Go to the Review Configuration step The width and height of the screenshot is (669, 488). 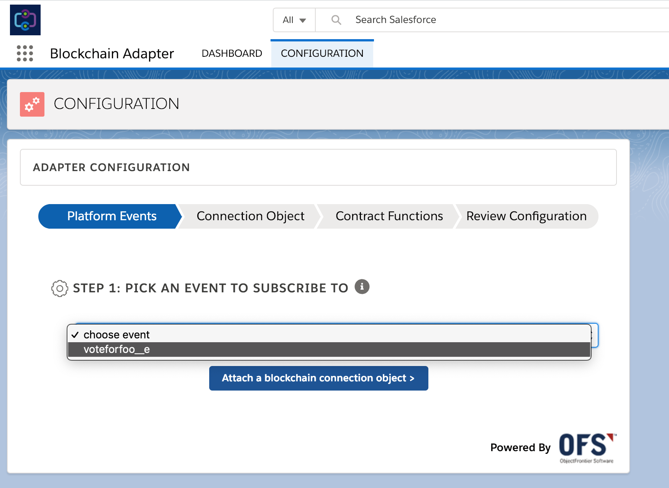526,216
